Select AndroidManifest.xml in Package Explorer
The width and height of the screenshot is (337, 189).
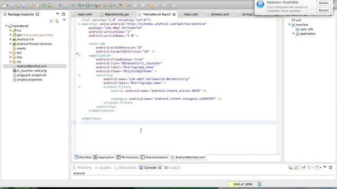[32, 66]
